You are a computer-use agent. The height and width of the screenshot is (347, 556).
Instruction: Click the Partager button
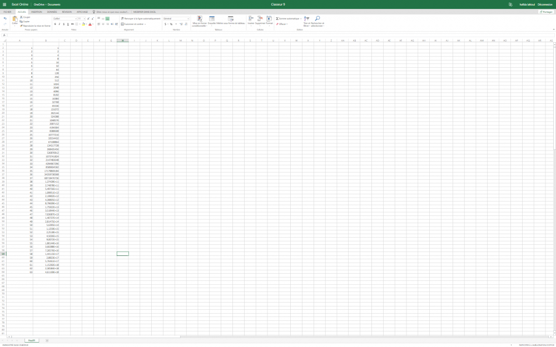pyautogui.click(x=545, y=11)
